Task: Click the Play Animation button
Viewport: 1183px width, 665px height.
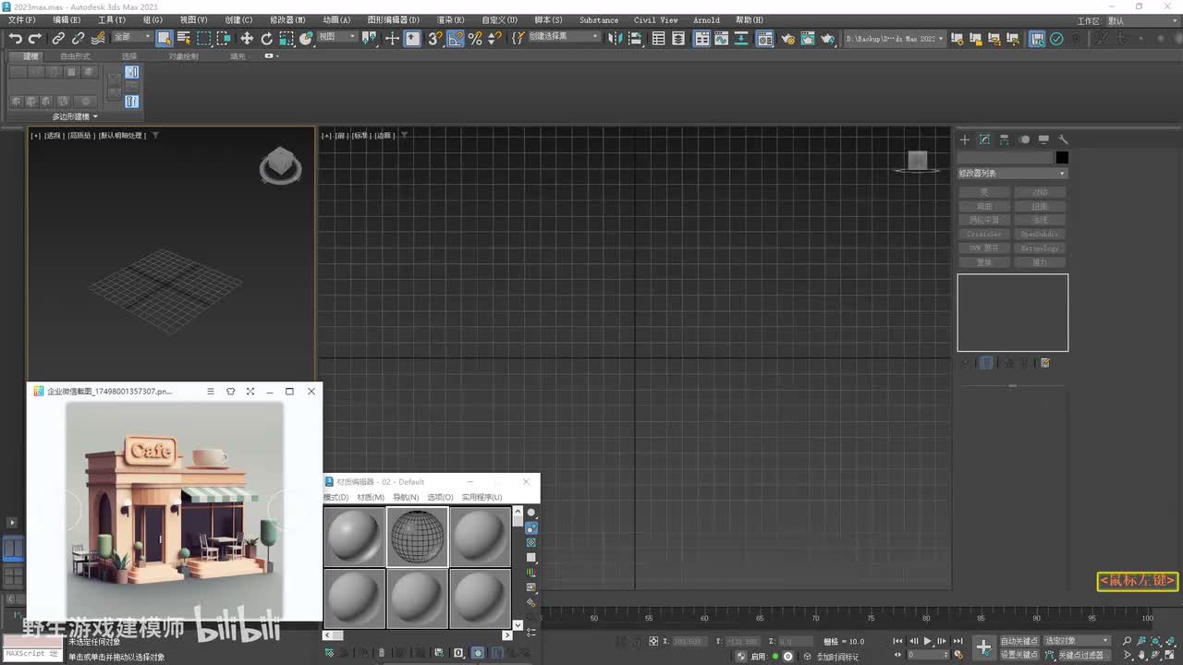Action: (x=928, y=641)
